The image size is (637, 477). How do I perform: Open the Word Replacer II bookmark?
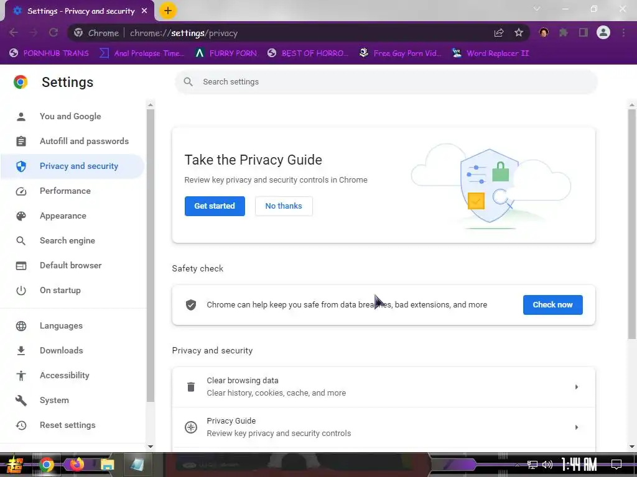click(x=490, y=53)
